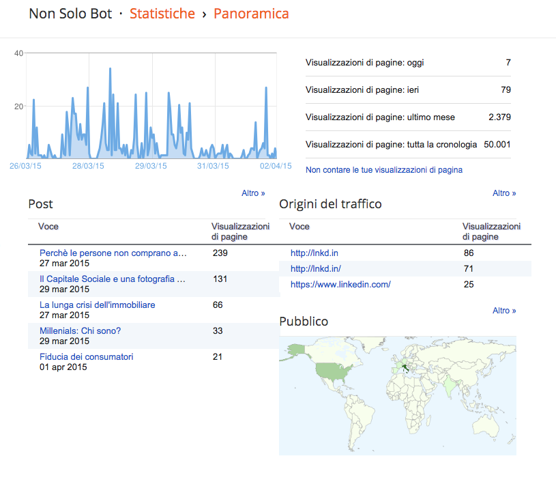Click 'Non contare le tue visualizzazioni di pagina'
This screenshot has height=480, width=556.
384,169
